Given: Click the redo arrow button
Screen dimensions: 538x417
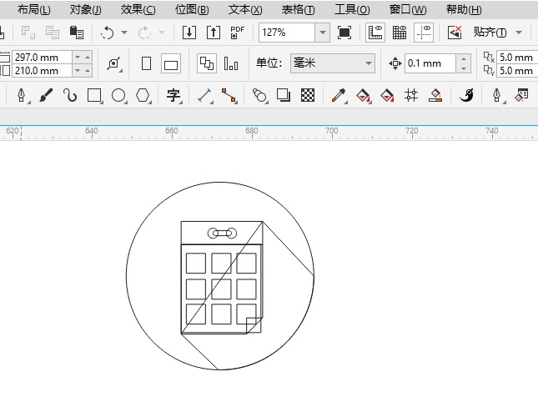Looking at the screenshot, I should point(144,33).
